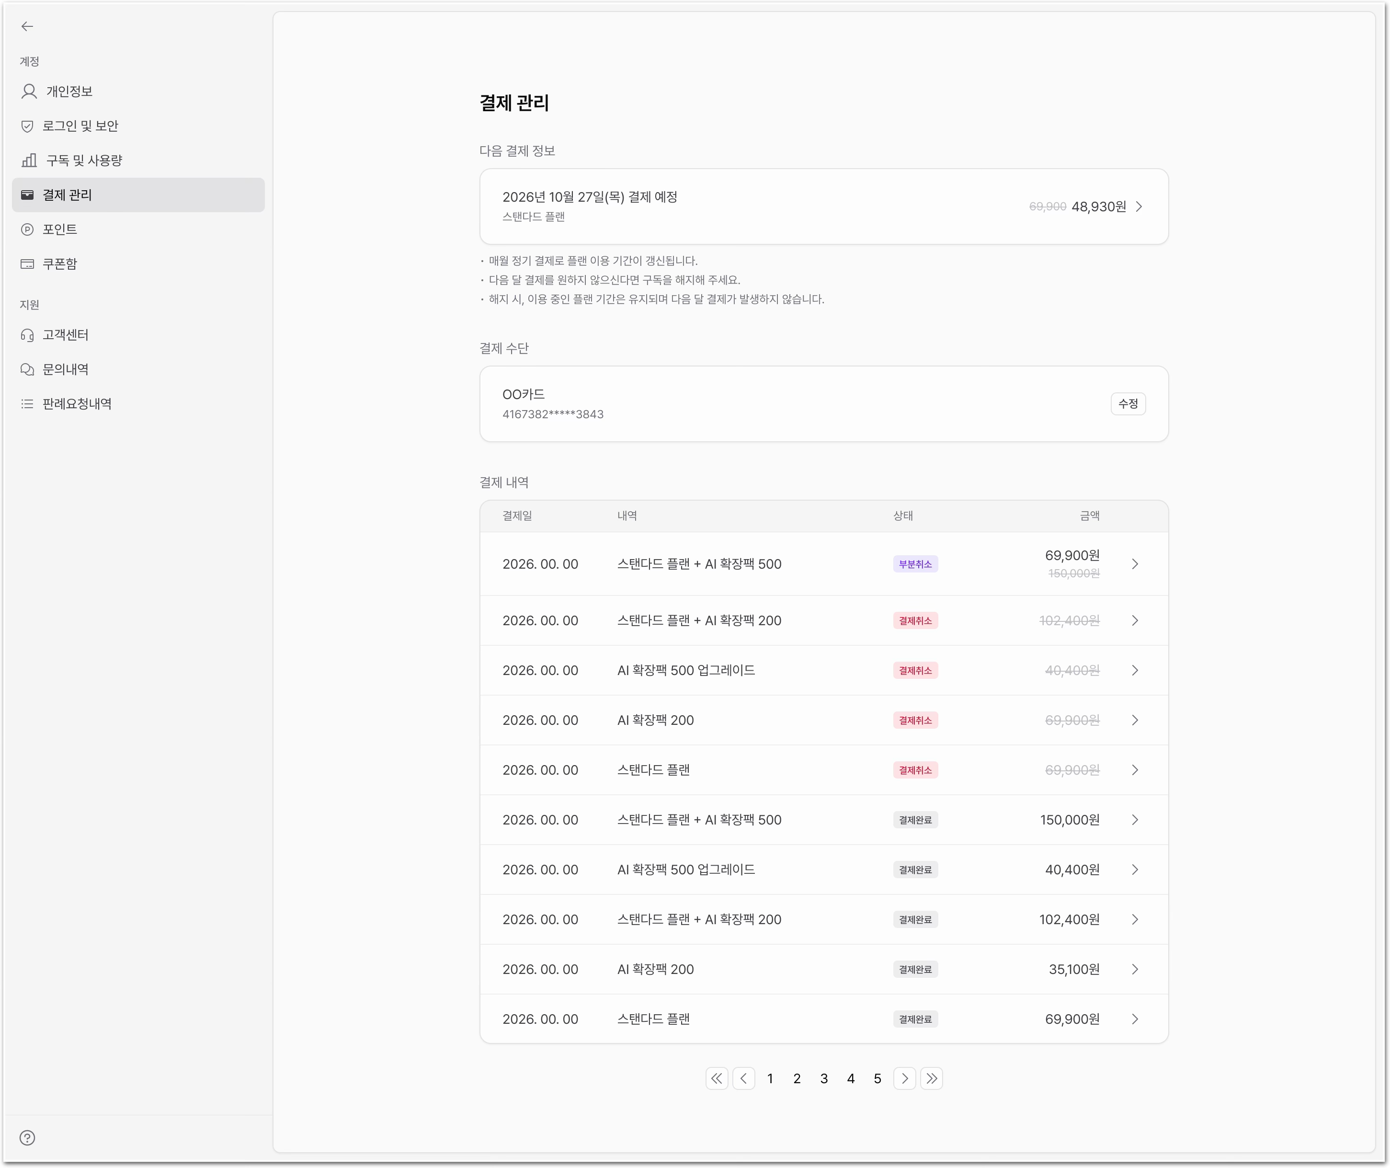Open the 150,000원 결제완료 payment row
Viewport: 1390px width, 1168px height.
824,820
